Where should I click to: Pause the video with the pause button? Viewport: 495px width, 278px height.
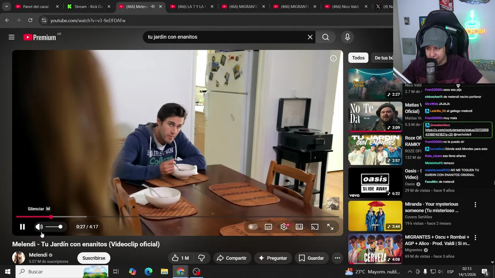click(22, 227)
